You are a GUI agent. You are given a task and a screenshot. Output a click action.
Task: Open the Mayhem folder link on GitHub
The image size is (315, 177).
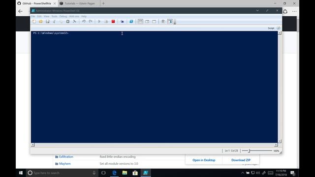(x=64, y=164)
